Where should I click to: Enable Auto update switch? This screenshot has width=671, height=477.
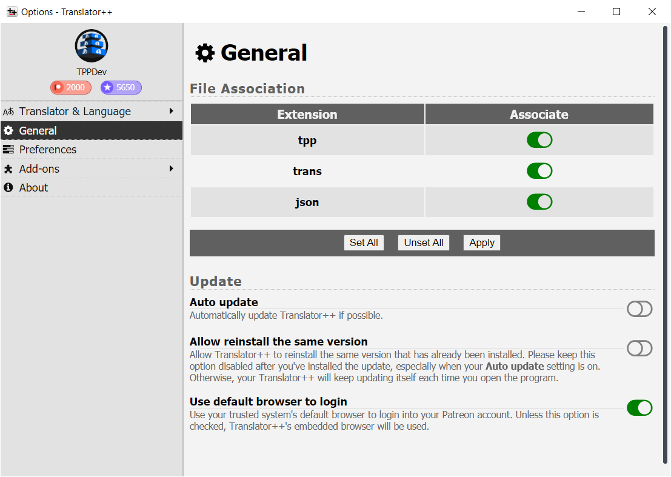(x=639, y=309)
